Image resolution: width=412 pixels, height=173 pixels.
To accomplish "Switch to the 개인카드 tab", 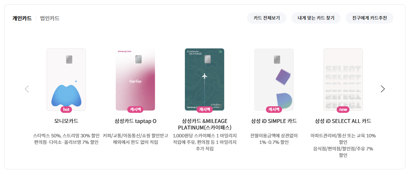I will 22,18.
